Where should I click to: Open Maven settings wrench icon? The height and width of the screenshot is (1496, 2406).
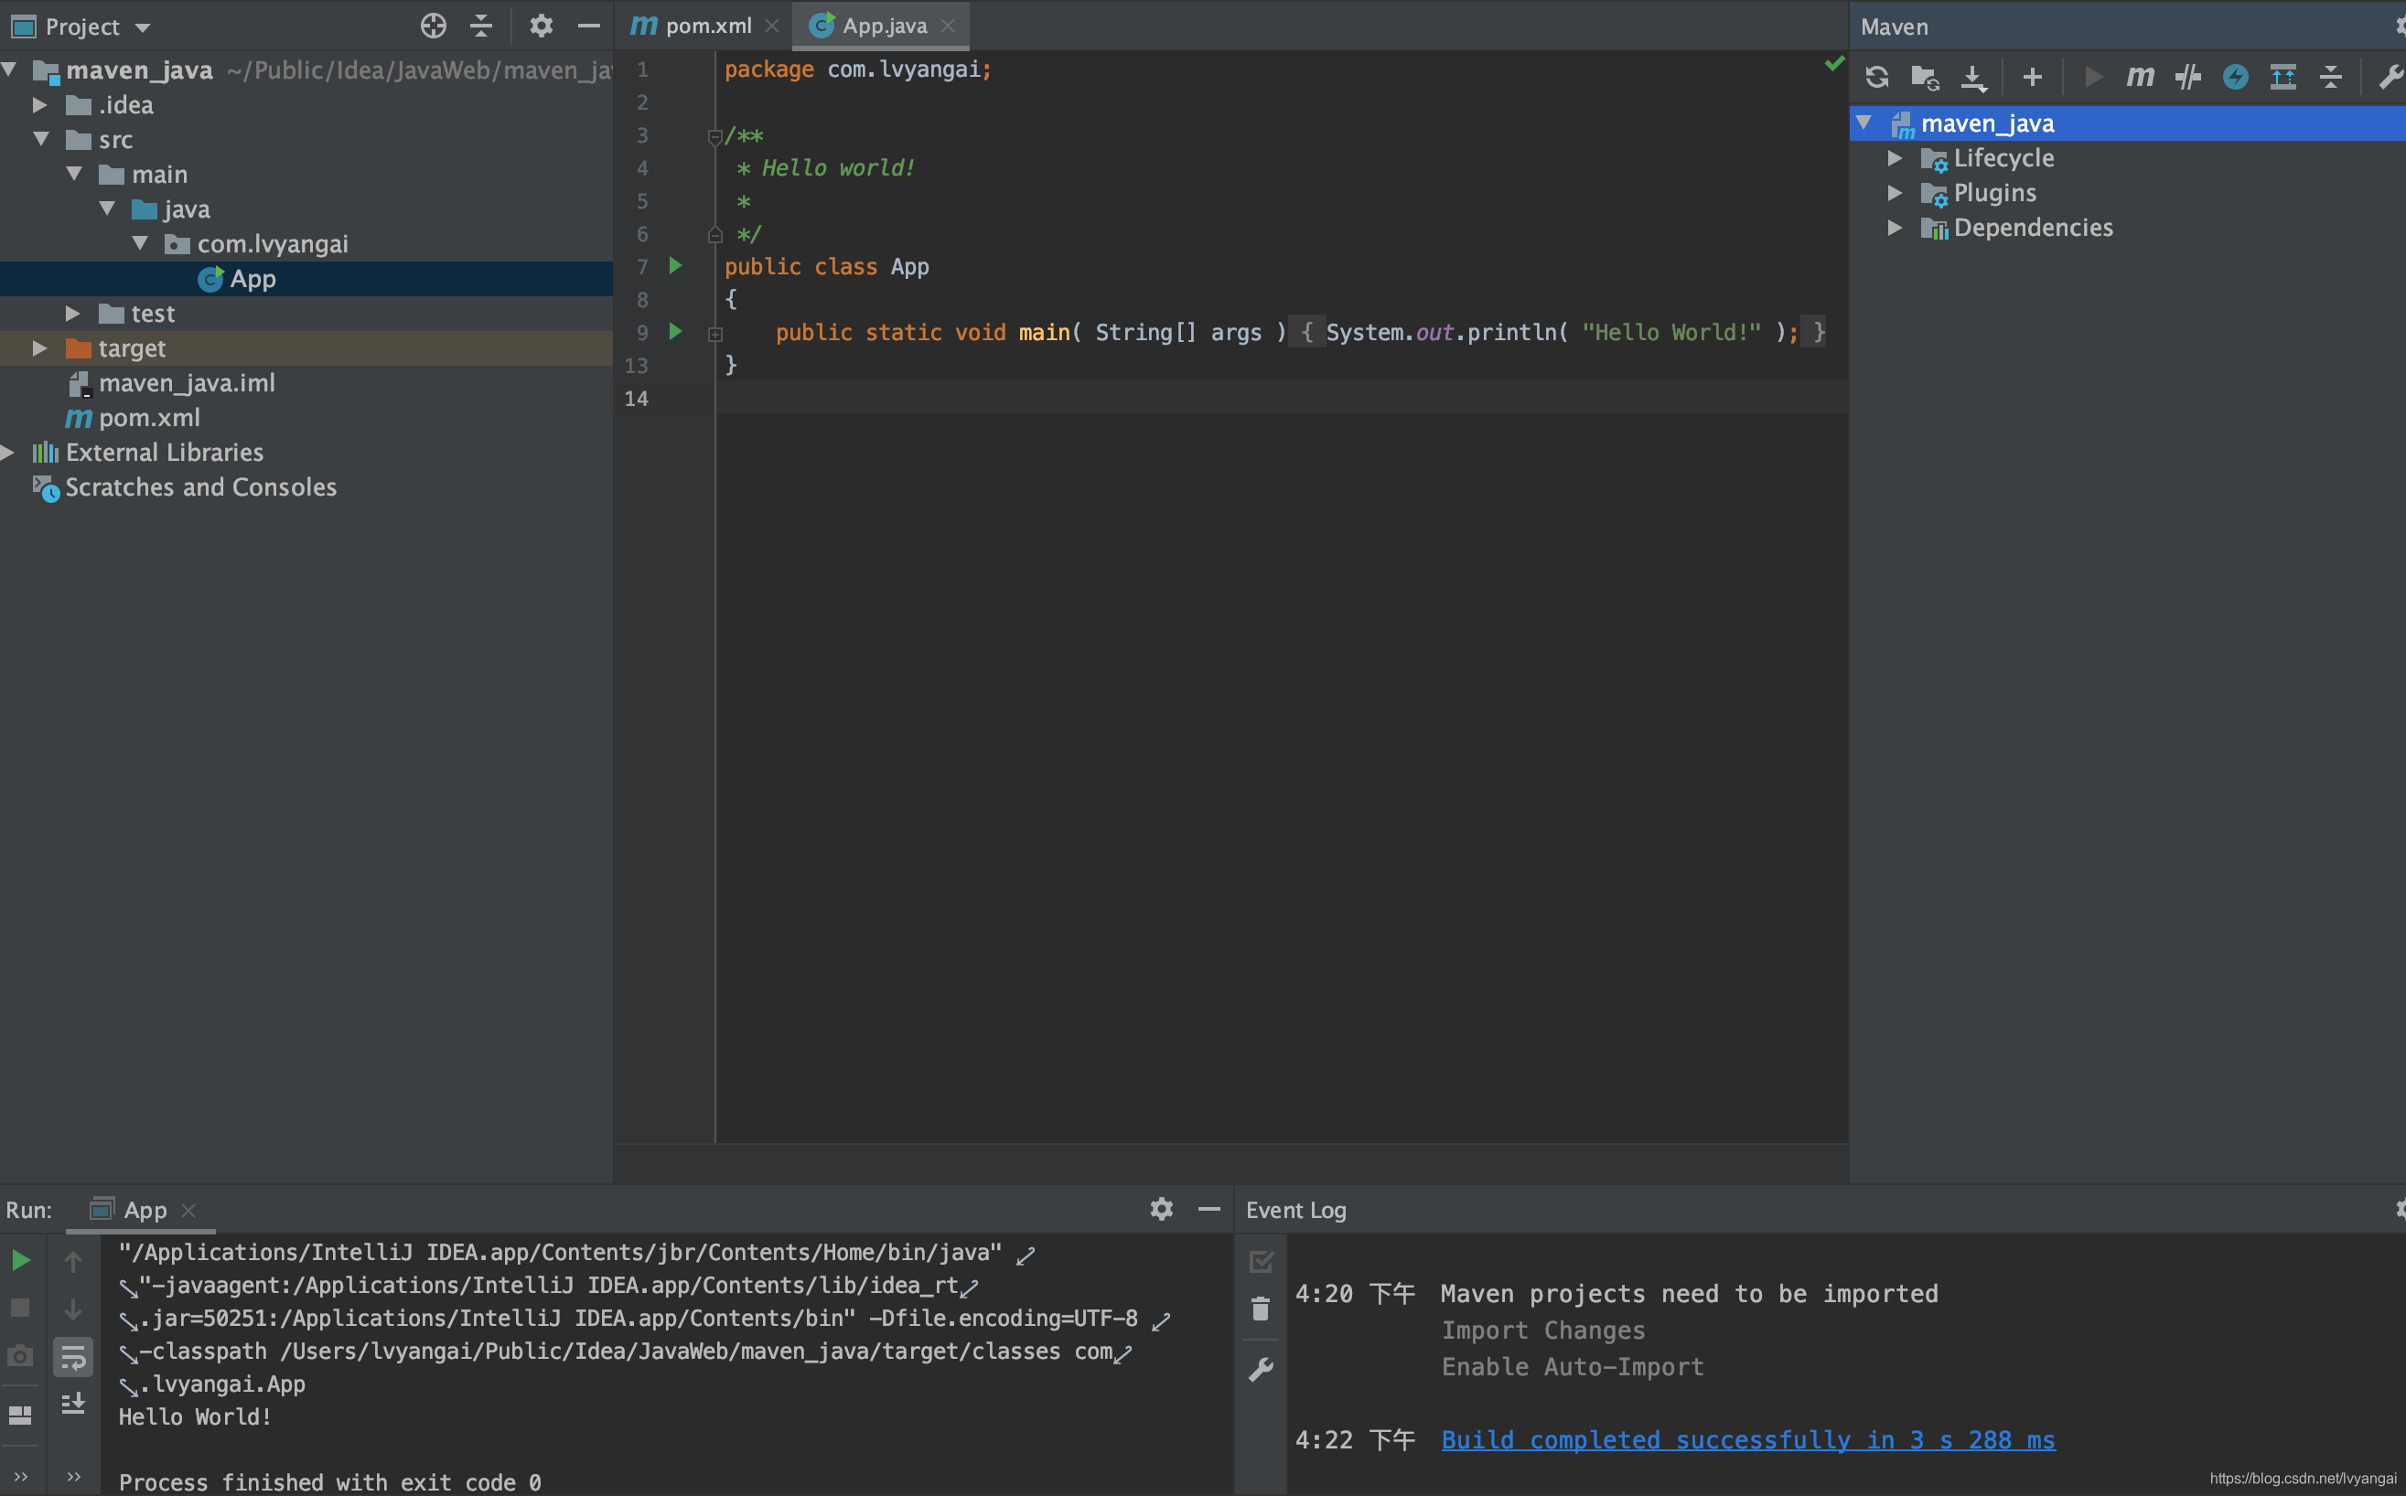pyautogui.click(x=2390, y=77)
